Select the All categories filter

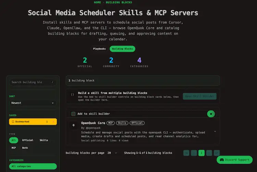(x=33, y=166)
